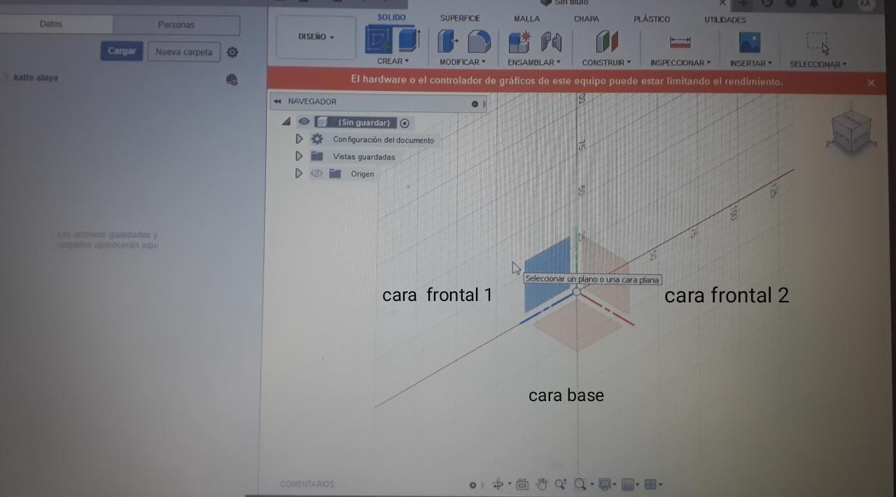896x497 pixels.
Task: Select the Zoom tool
Action: (x=561, y=484)
